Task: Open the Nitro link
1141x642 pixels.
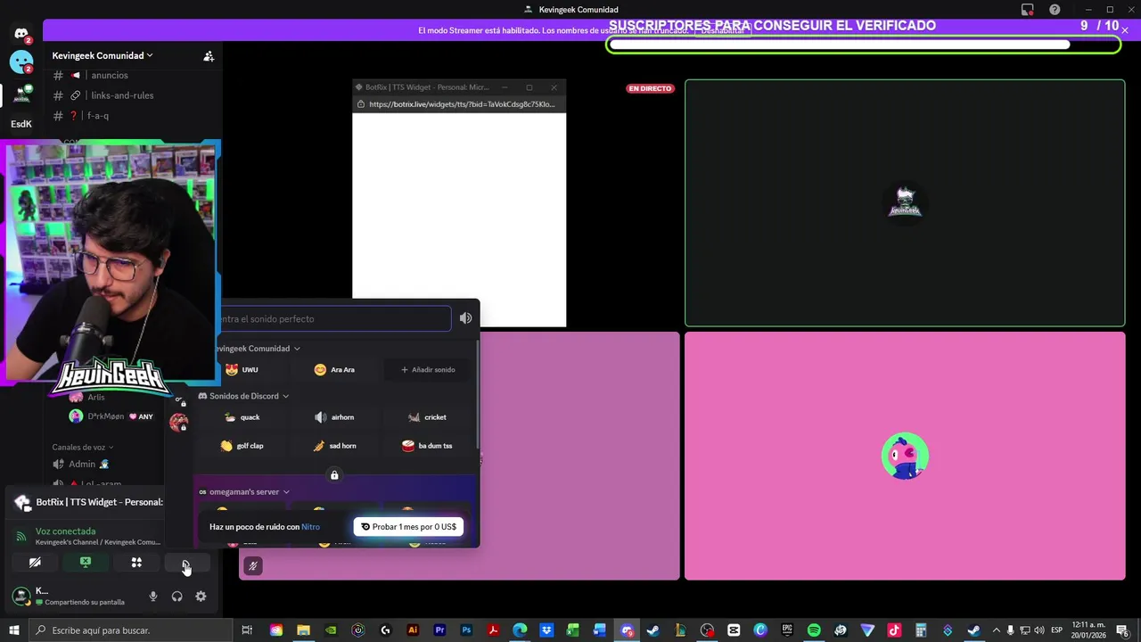Action: click(310, 527)
